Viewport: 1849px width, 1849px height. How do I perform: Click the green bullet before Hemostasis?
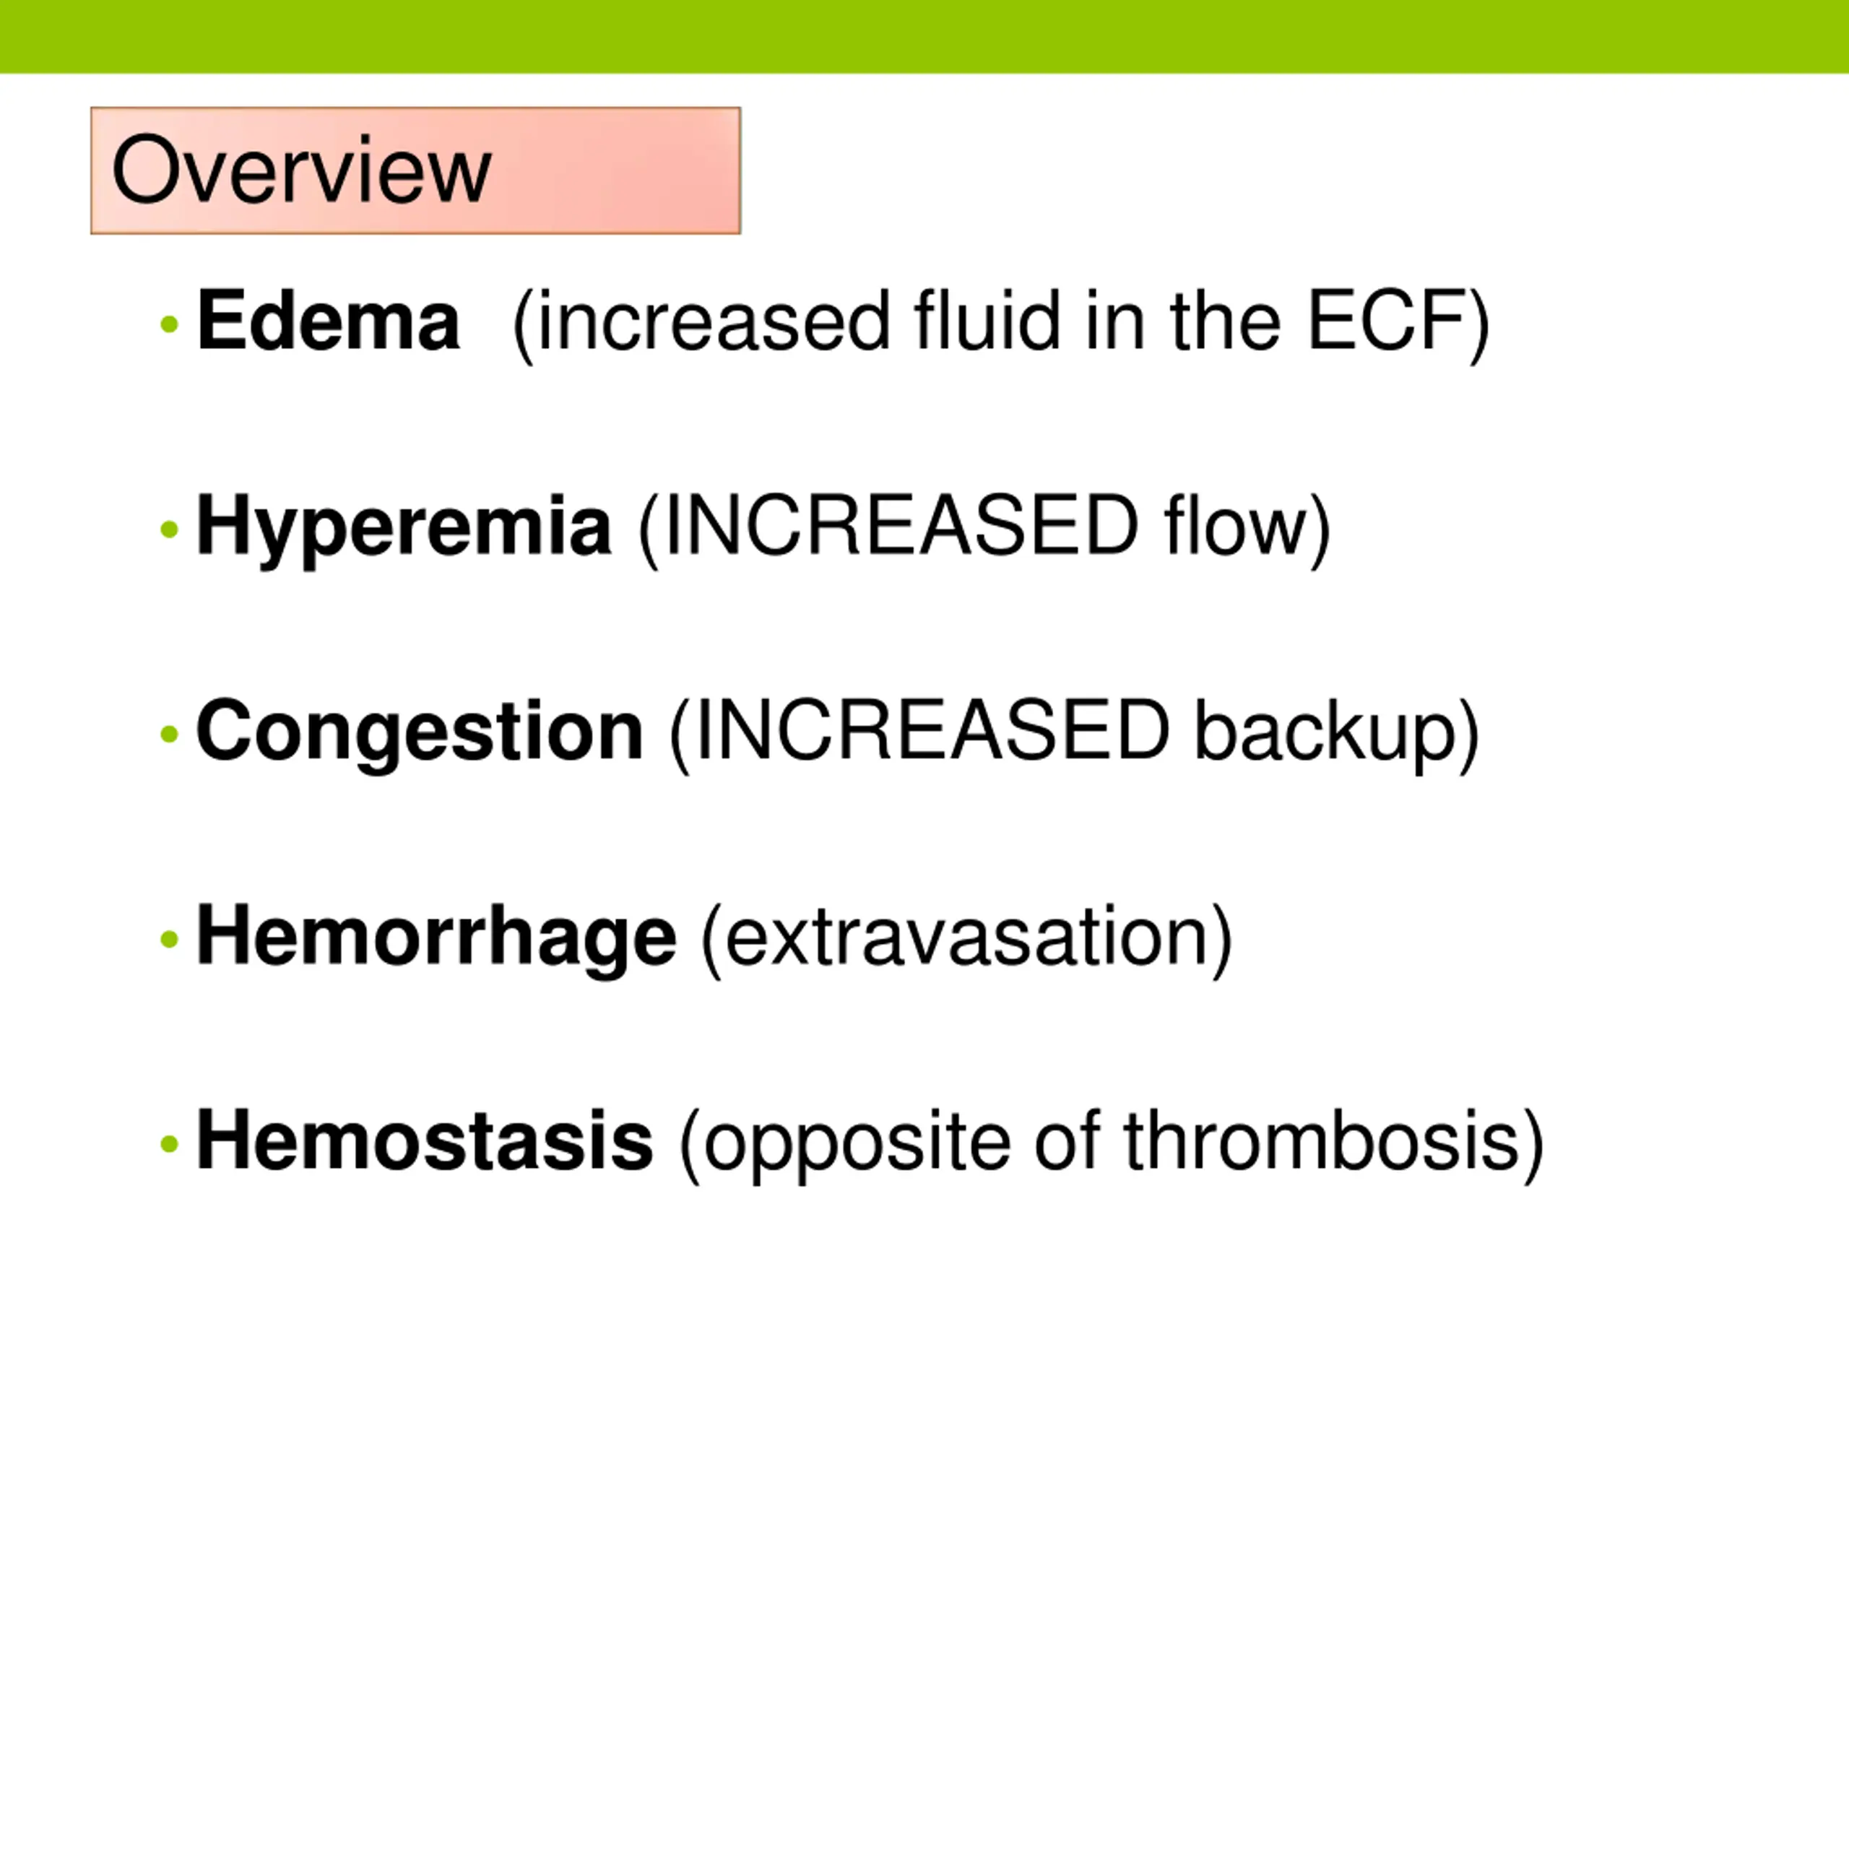coord(170,1143)
